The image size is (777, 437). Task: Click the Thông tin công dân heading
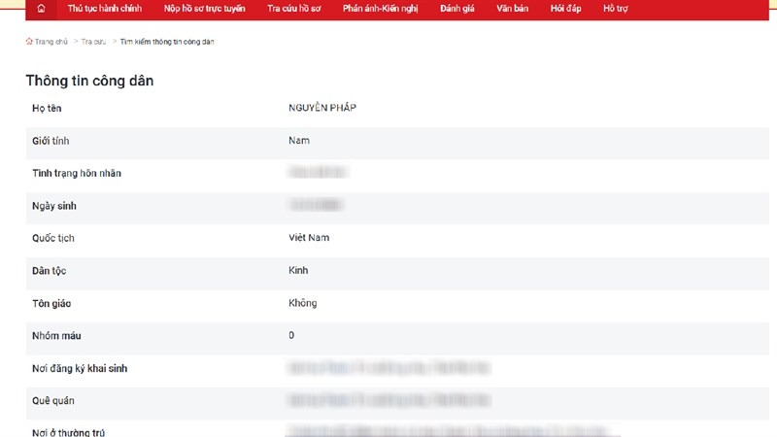[x=89, y=81]
